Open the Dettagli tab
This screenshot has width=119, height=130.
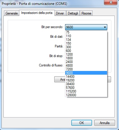tap(73, 13)
